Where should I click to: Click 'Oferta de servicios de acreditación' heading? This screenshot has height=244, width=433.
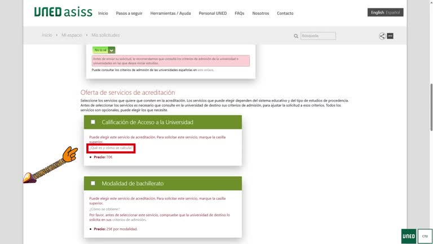(x=127, y=93)
